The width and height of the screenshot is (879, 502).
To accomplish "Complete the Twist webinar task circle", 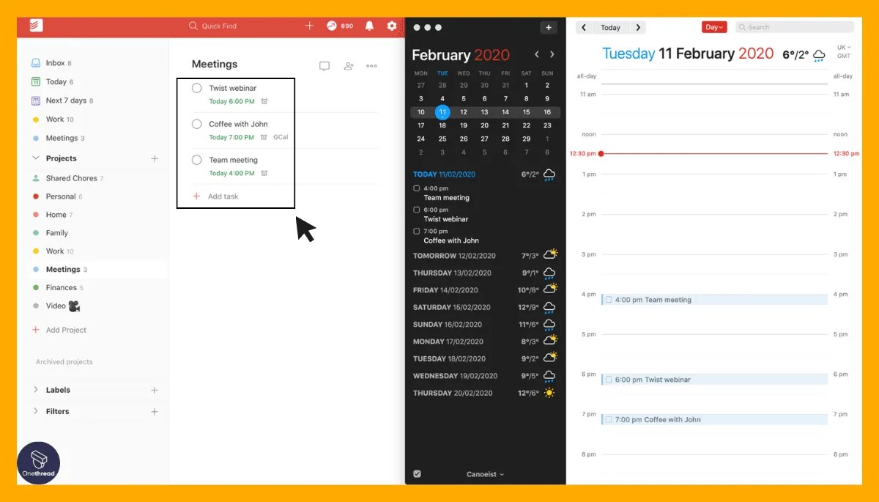I will [x=196, y=88].
